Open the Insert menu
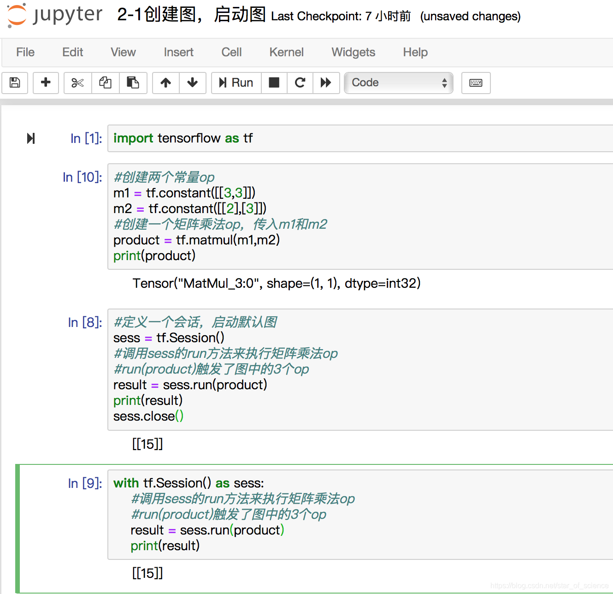 (x=179, y=52)
